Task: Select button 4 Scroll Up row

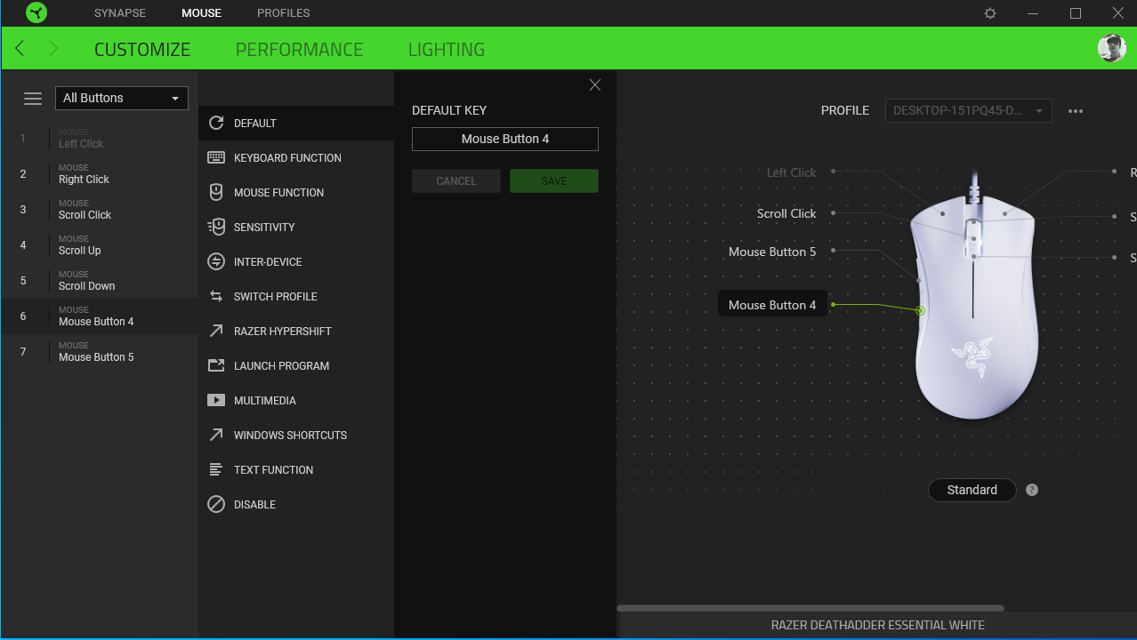Action: [99, 245]
